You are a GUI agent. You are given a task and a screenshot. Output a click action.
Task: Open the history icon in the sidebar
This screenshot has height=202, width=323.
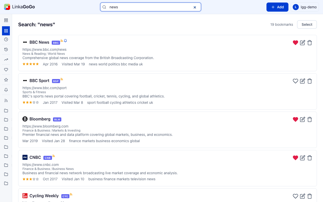pyautogui.click(x=6, y=49)
